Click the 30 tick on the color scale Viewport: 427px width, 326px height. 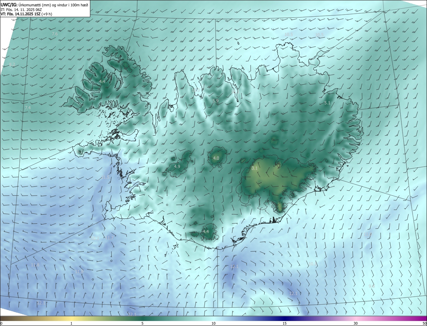356,324
